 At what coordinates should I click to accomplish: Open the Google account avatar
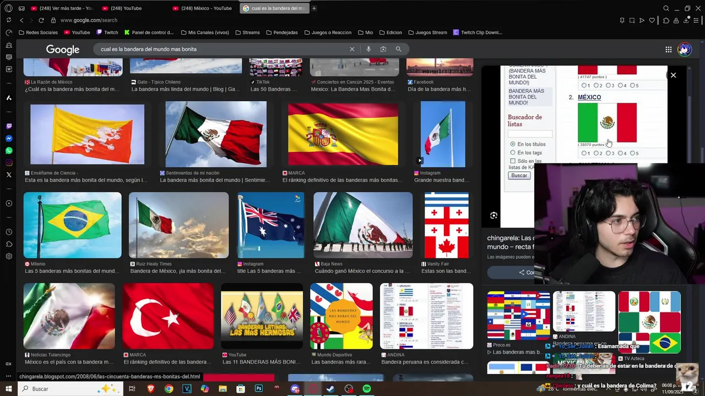(x=685, y=50)
